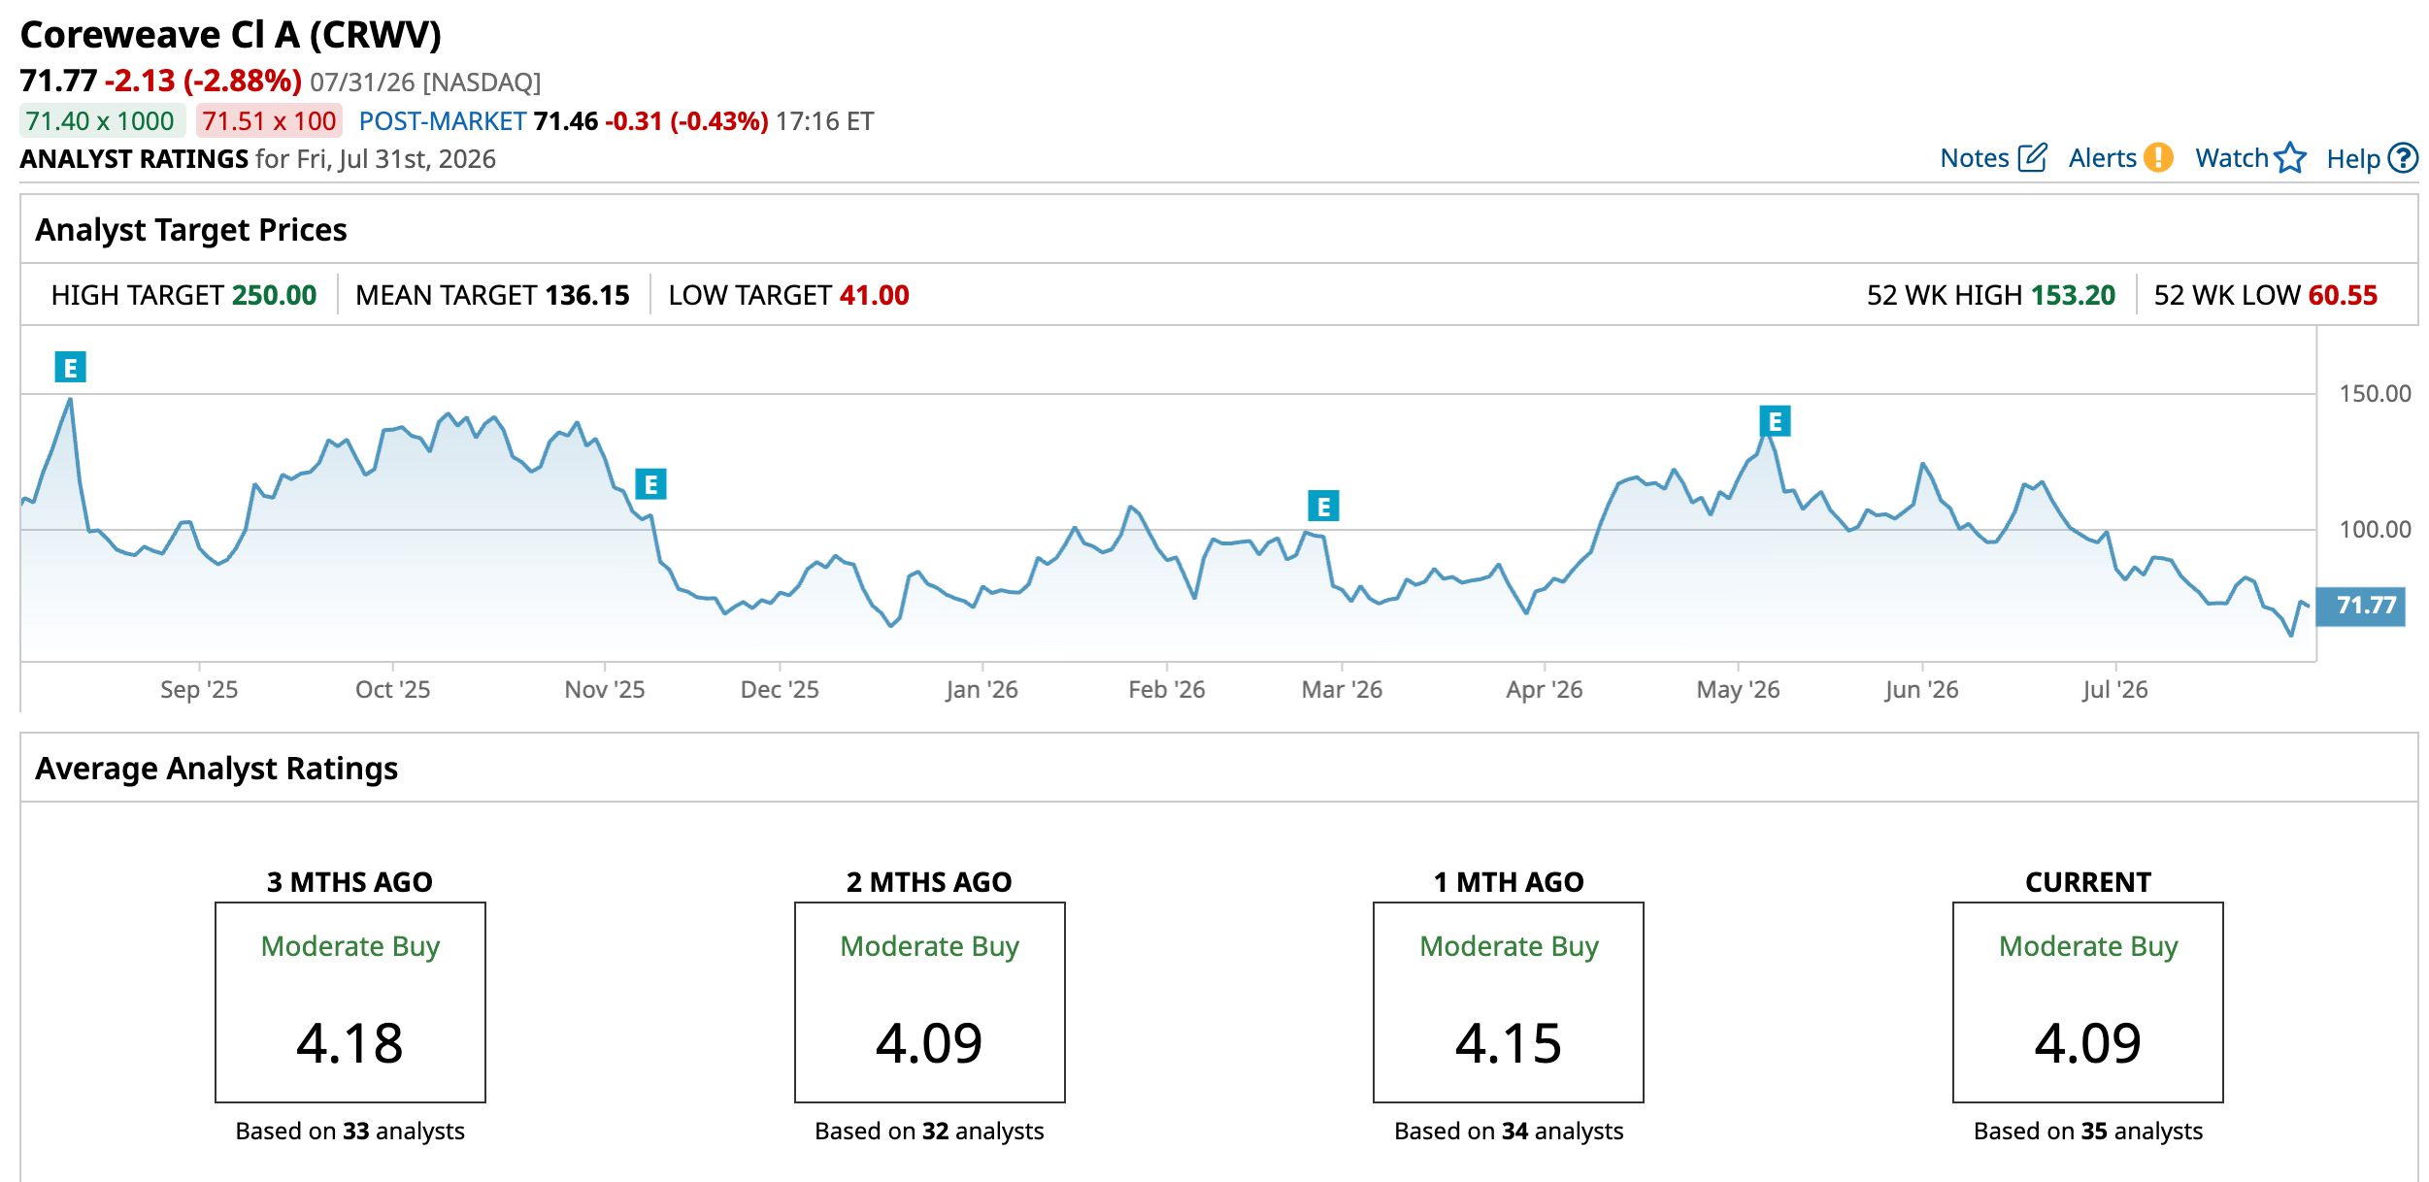Click the CURRENT rating box

[x=2088, y=1002]
